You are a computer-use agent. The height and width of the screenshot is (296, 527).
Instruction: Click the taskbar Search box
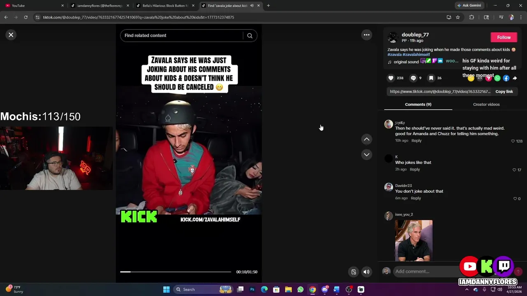point(203,289)
